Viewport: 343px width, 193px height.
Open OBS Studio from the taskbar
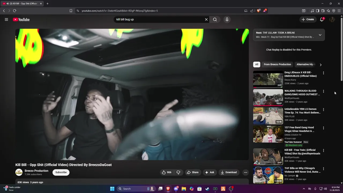pos(231,189)
